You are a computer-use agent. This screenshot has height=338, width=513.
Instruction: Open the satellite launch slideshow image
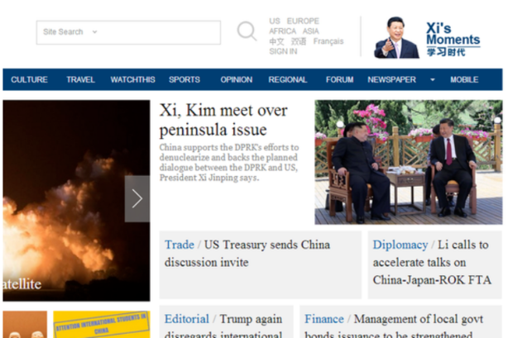click(76, 200)
